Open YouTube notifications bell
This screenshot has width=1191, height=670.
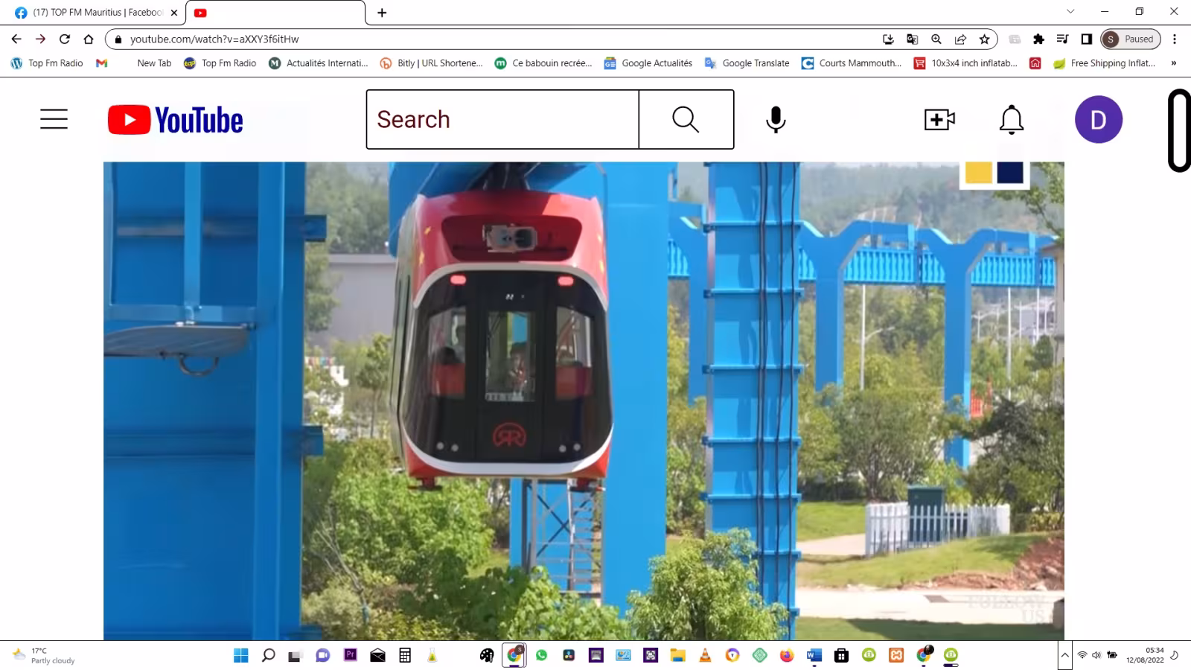1012,119
